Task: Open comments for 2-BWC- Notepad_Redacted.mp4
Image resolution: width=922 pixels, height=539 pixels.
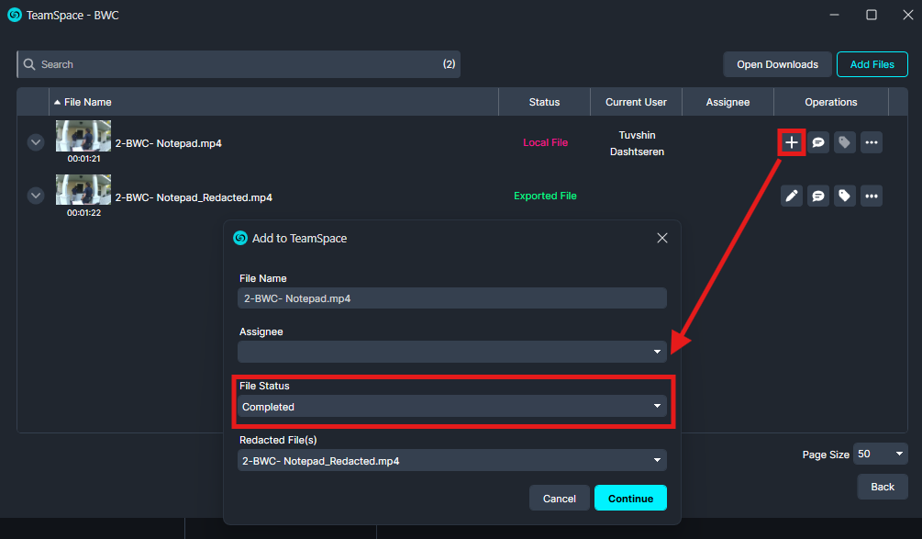Action: (x=818, y=196)
